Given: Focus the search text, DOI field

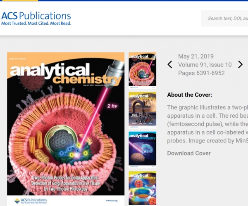Looking at the screenshot, I should (x=224, y=18).
